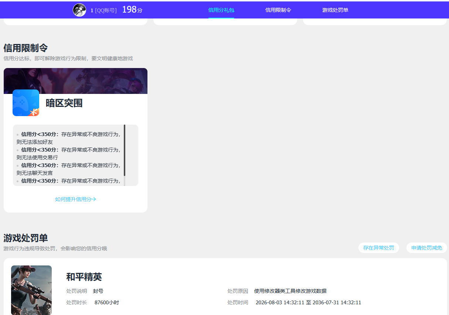Click the 198分 credit score
449x315 pixels.
pos(132,10)
